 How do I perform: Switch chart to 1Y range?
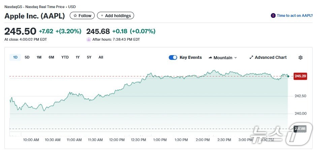tap(78, 57)
